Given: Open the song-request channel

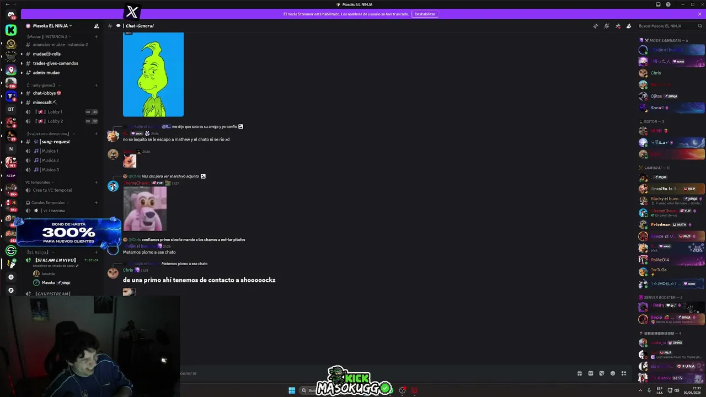Looking at the screenshot, I should pos(60,142).
